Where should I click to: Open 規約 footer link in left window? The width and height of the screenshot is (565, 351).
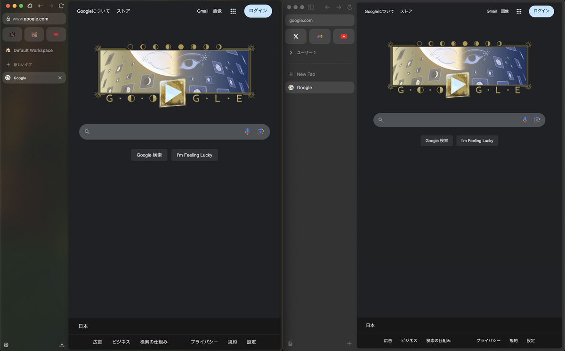(x=233, y=342)
